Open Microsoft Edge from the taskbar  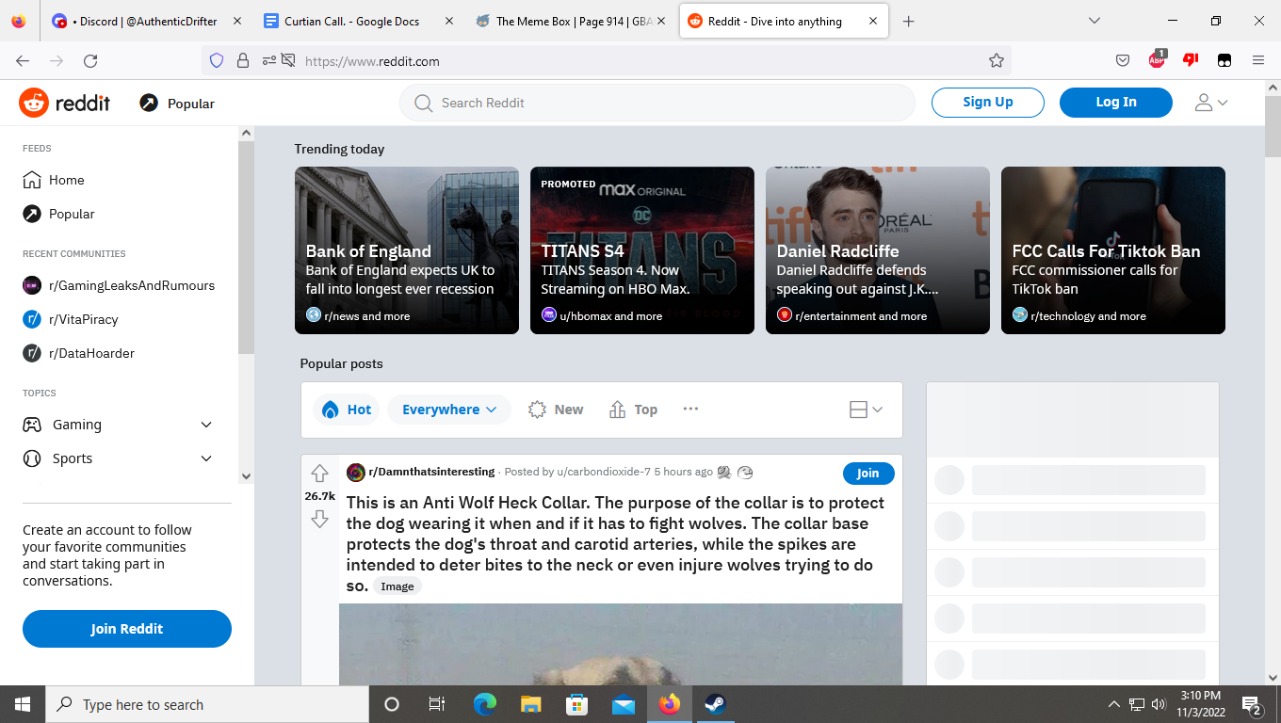[x=485, y=704]
